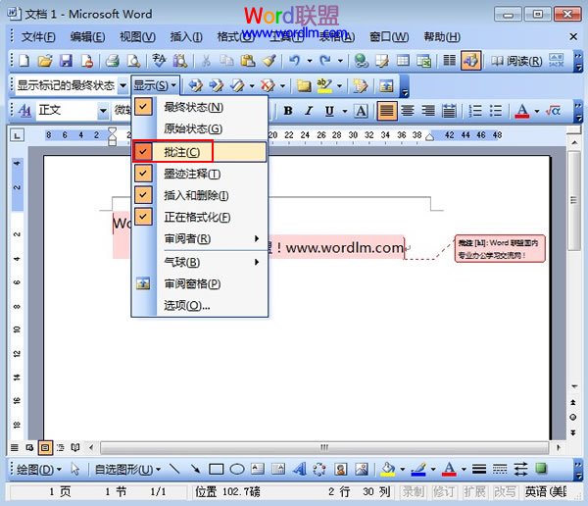This screenshot has width=588, height=506.
Task: Toggle 插入和删除(I) option
Action: [200, 195]
